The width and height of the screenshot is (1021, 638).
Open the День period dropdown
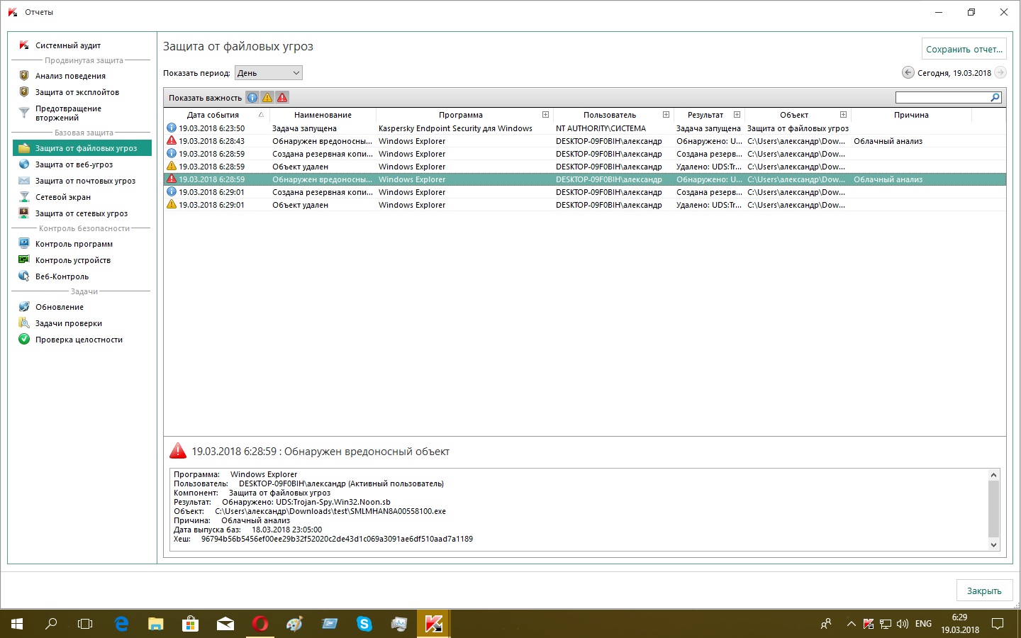tap(269, 72)
